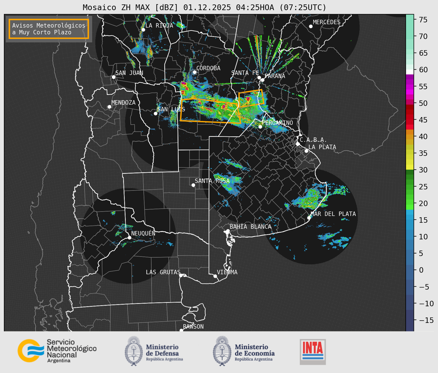Click the BAHÍA BLANCA label text
Image resolution: width=438 pixels, height=373 pixels.
click(x=251, y=227)
